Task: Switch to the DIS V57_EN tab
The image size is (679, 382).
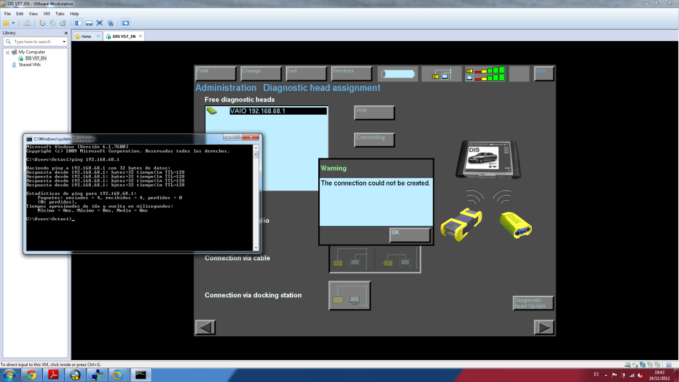Action: pos(124,36)
